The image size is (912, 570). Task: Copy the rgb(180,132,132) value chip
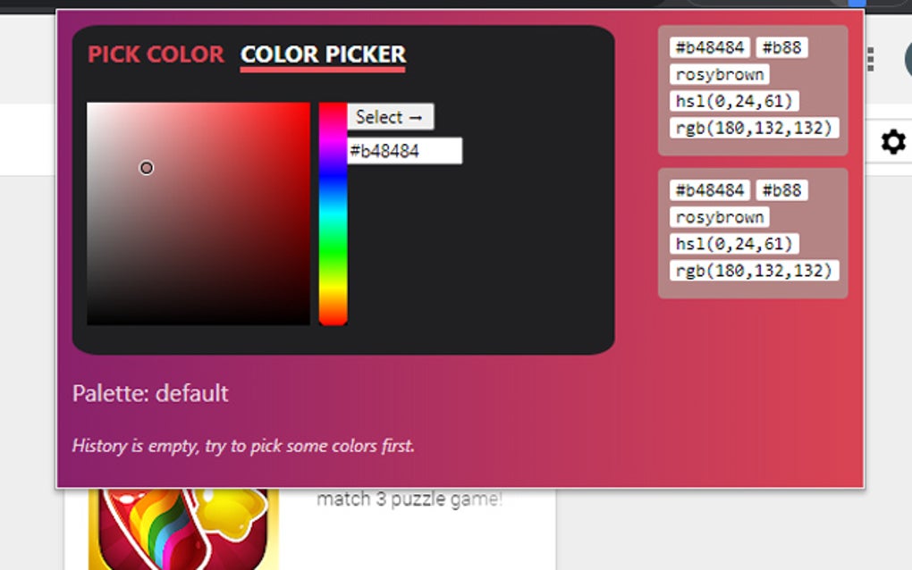tap(752, 128)
